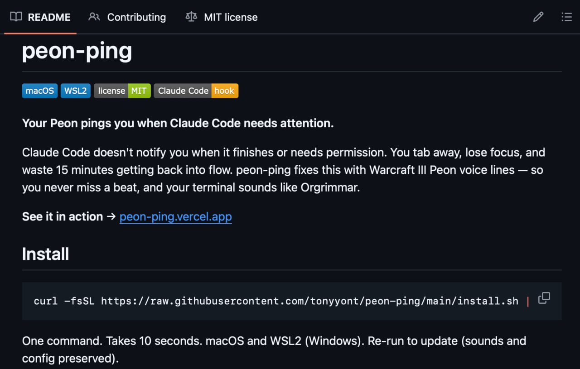580x369 pixels.
Task: Open the Contributing tab
Action: click(x=136, y=17)
